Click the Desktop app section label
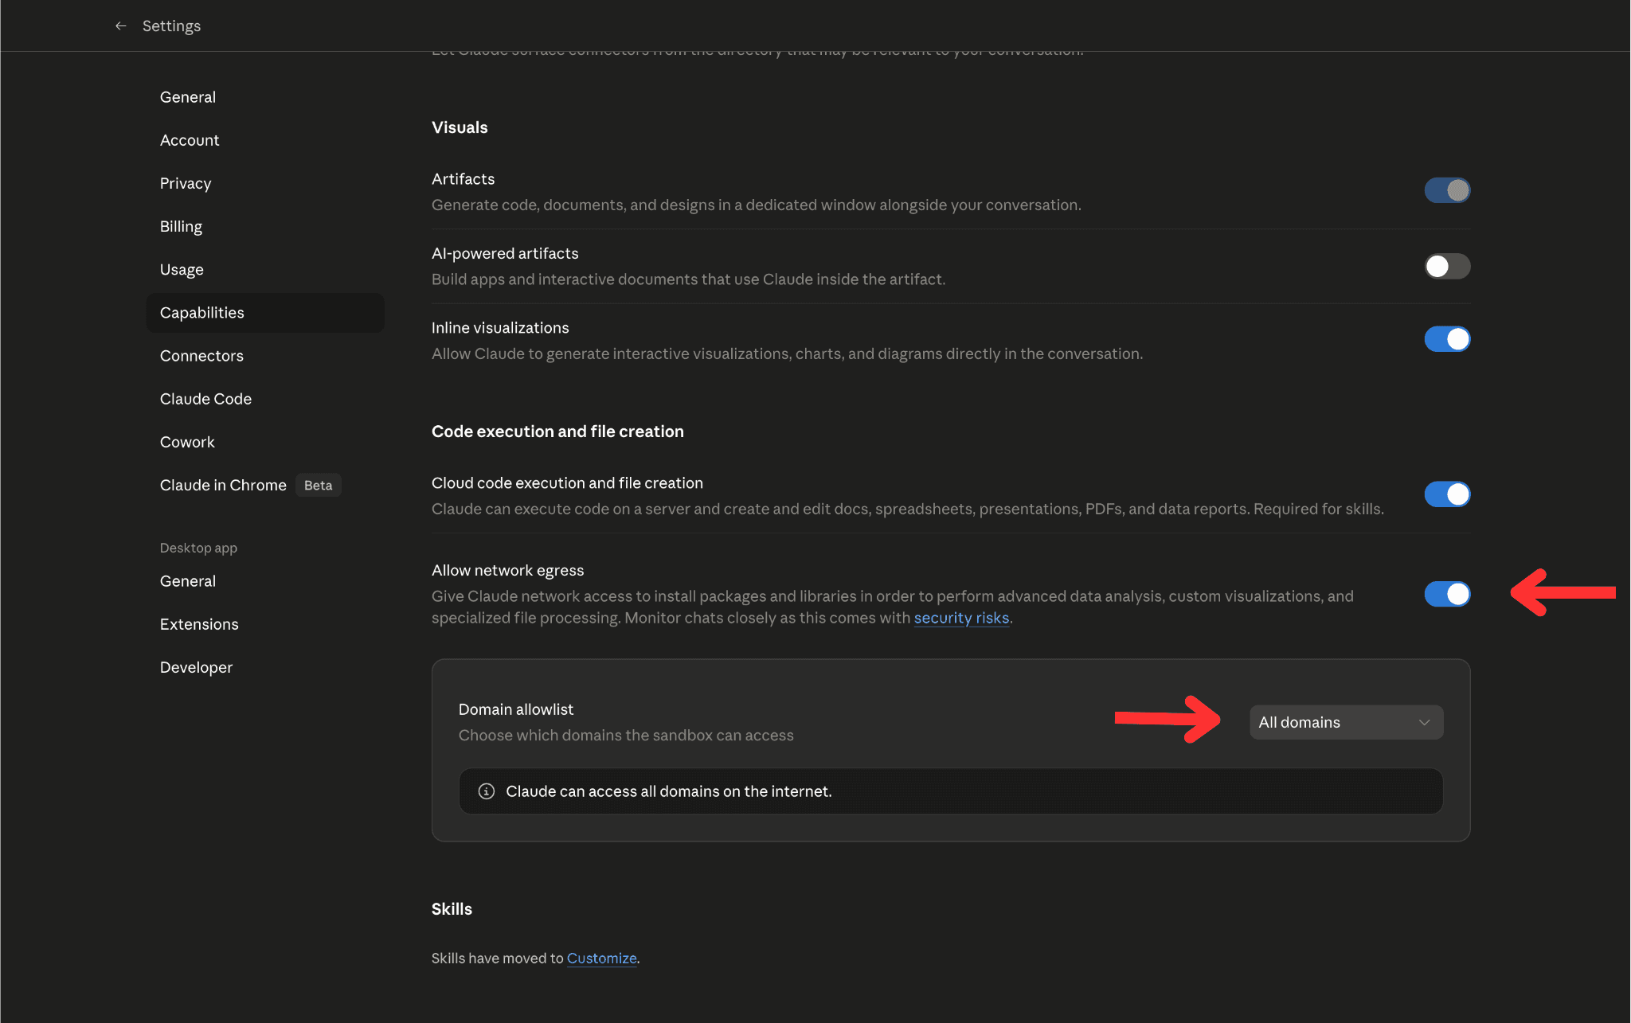This screenshot has width=1631, height=1023. click(x=198, y=548)
